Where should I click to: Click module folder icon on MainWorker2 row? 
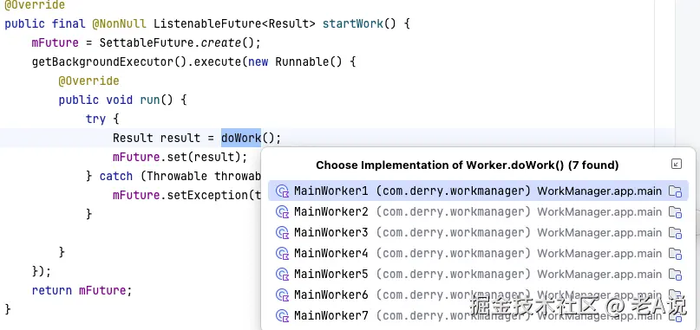pyautogui.click(x=676, y=212)
